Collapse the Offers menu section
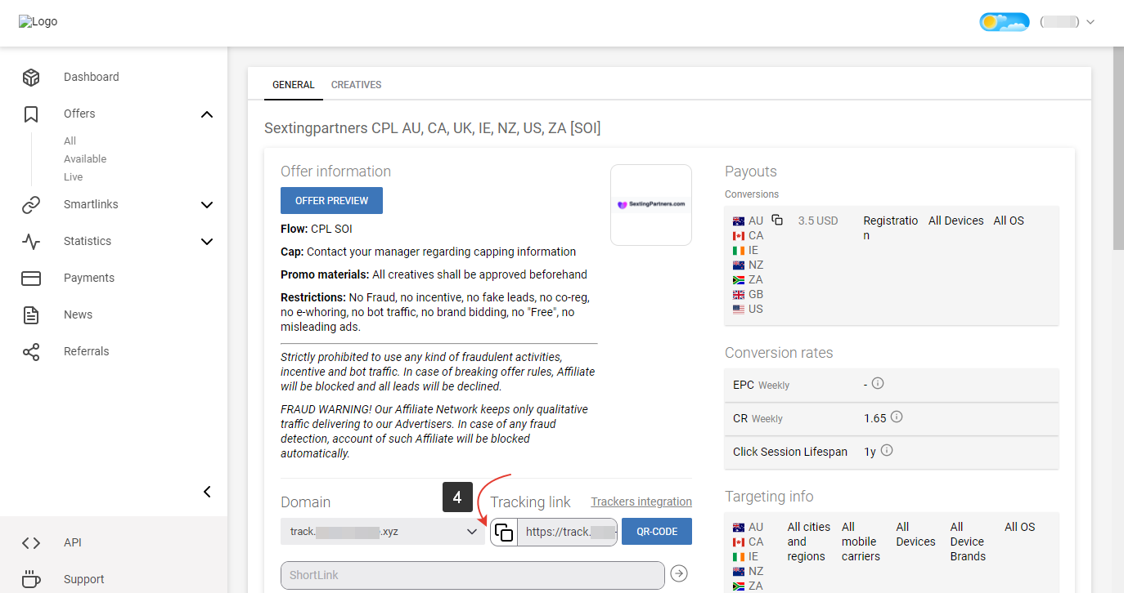 [207, 114]
